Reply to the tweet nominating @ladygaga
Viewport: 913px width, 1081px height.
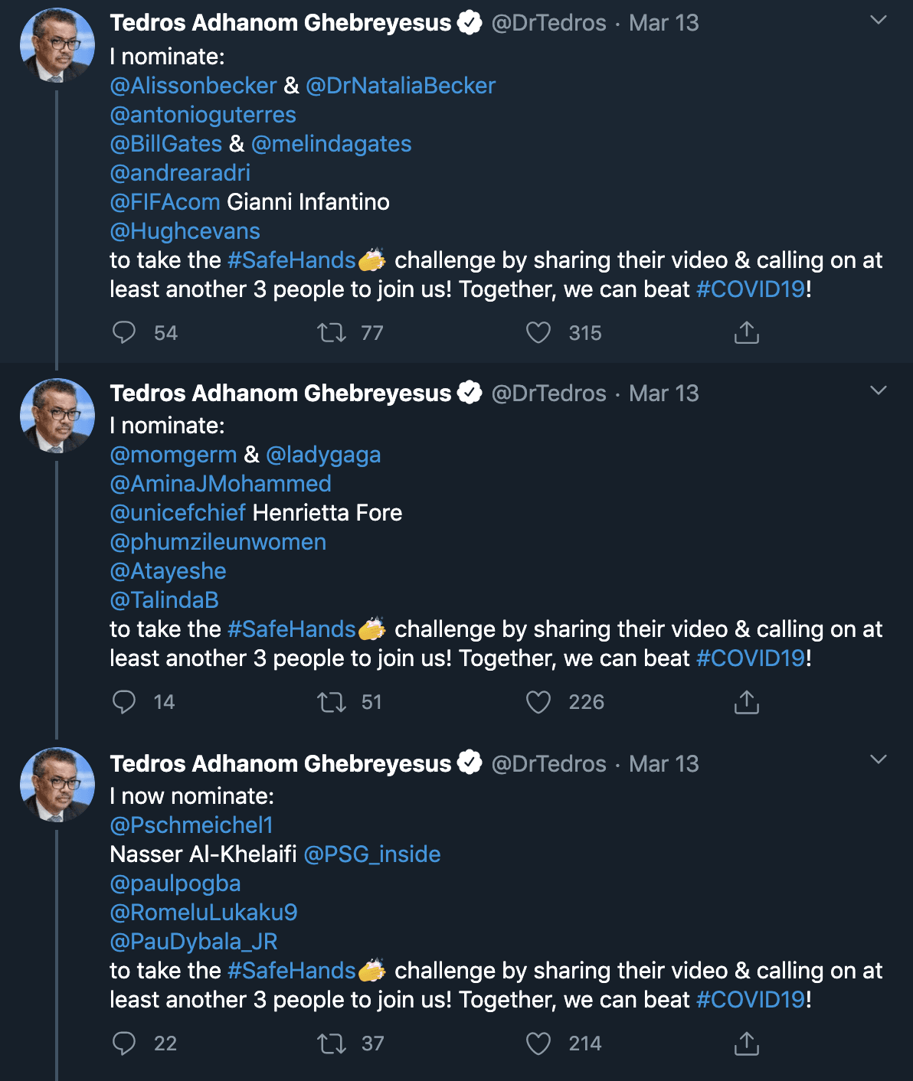(x=124, y=701)
